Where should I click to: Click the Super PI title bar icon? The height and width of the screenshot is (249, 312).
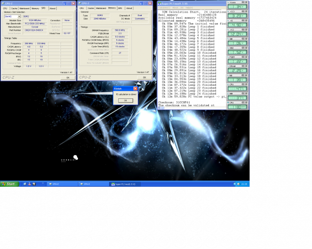point(160,3)
